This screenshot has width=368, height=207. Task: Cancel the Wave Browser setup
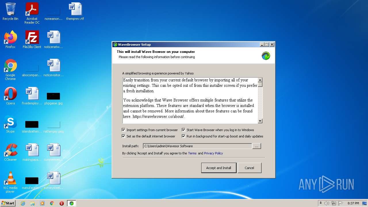[x=249, y=168]
